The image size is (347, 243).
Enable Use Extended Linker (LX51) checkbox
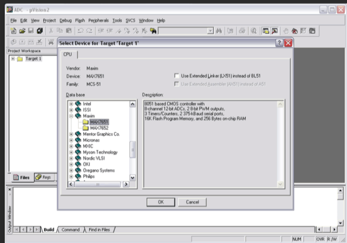tap(176, 76)
